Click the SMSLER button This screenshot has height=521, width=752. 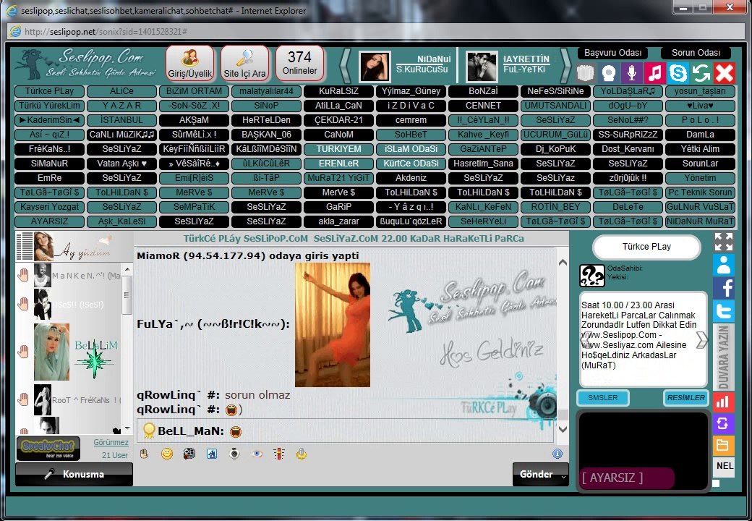tap(603, 398)
